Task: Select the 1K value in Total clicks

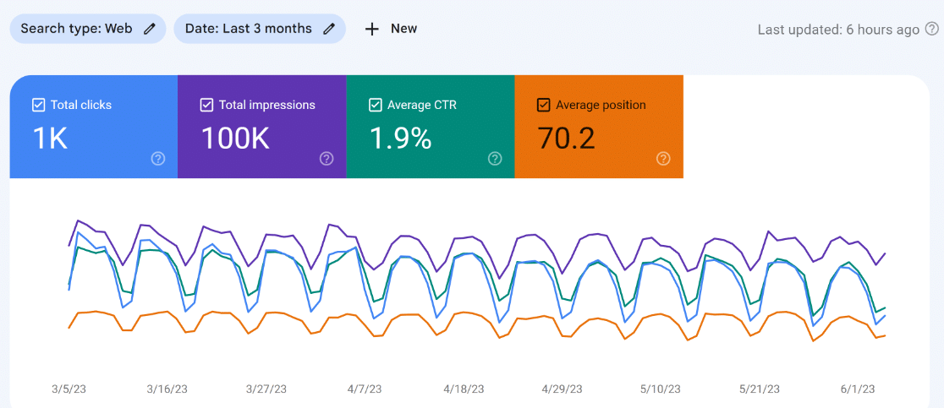Action: point(50,139)
